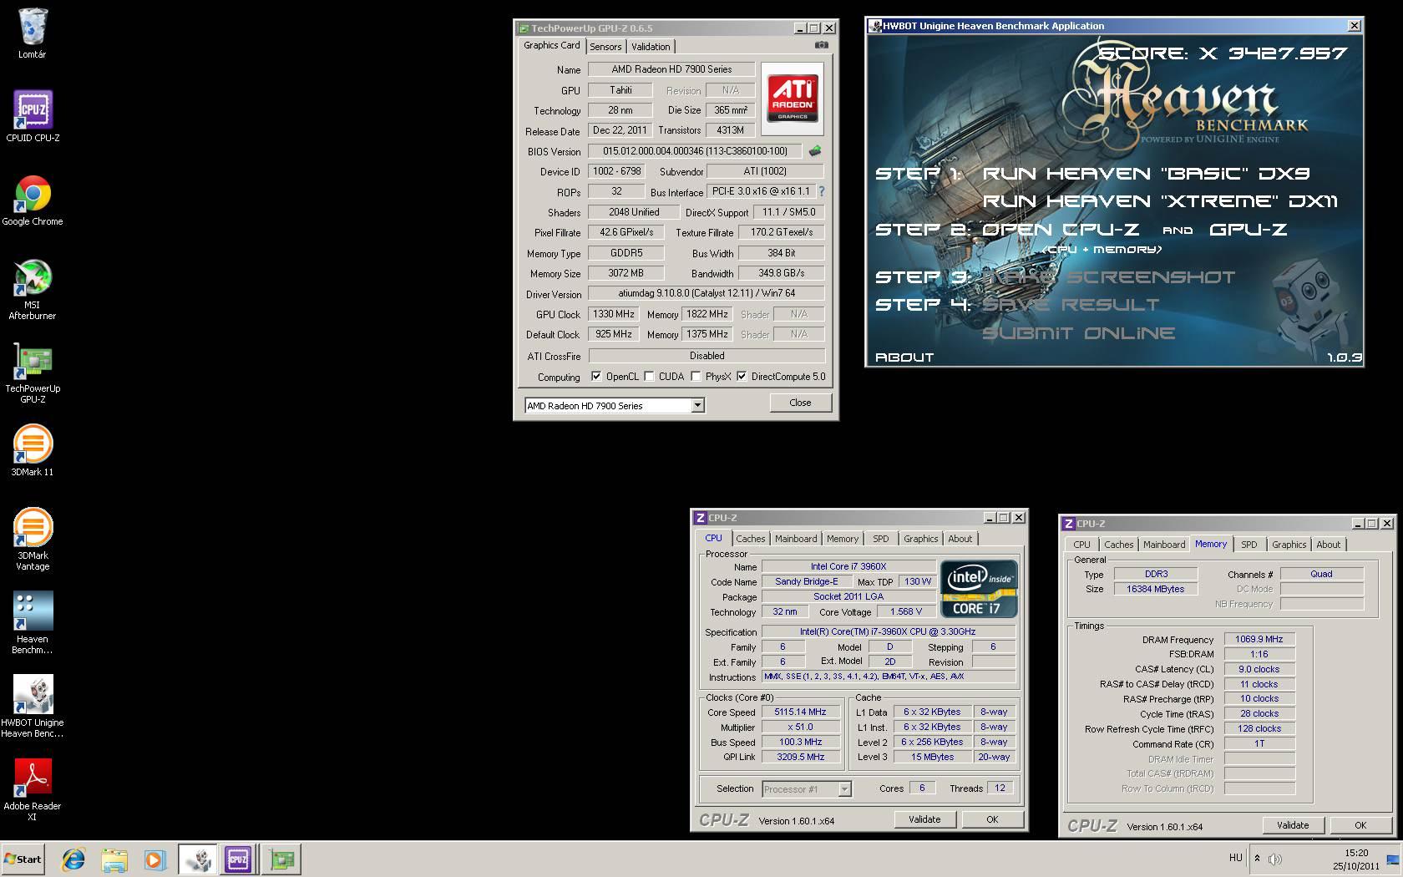Click the DRAM Frequency 1069.9 MHz field
1403x877 pixels.
[1259, 639]
